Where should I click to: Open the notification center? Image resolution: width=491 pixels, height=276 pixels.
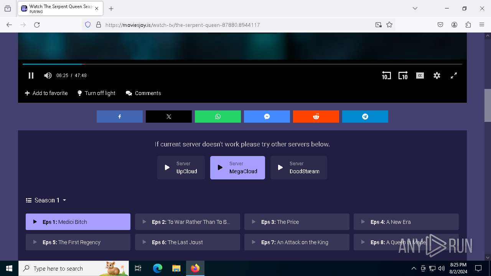point(478,268)
